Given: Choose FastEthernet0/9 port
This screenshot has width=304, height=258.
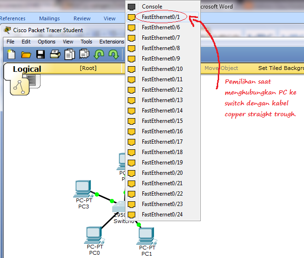Looking at the screenshot, I should [163, 59].
